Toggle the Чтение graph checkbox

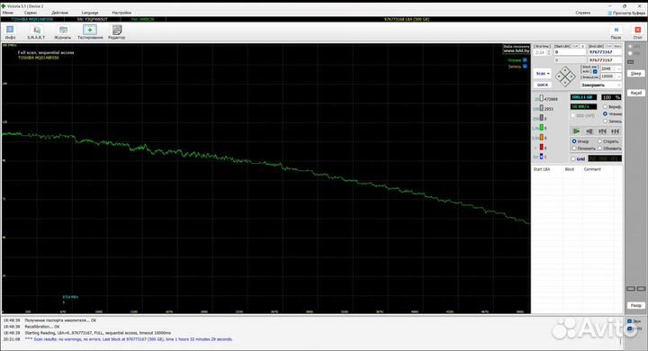pyautogui.click(x=525, y=60)
